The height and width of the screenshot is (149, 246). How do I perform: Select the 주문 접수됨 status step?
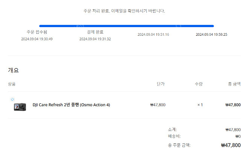click(37, 32)
